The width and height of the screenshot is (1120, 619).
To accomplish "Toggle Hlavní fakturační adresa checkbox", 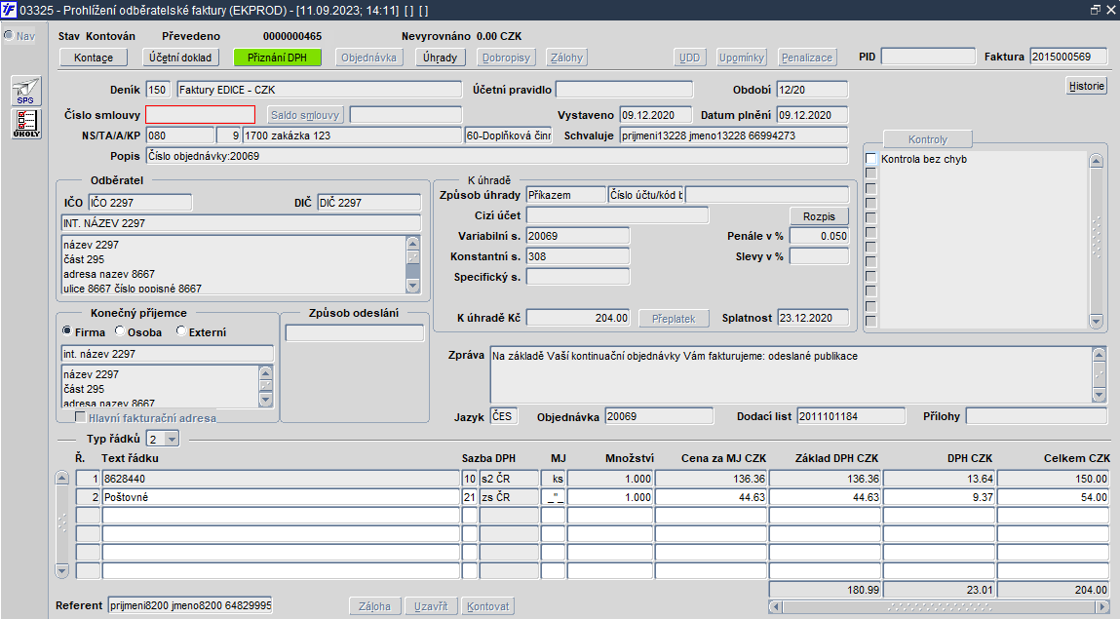I will 80,417.
